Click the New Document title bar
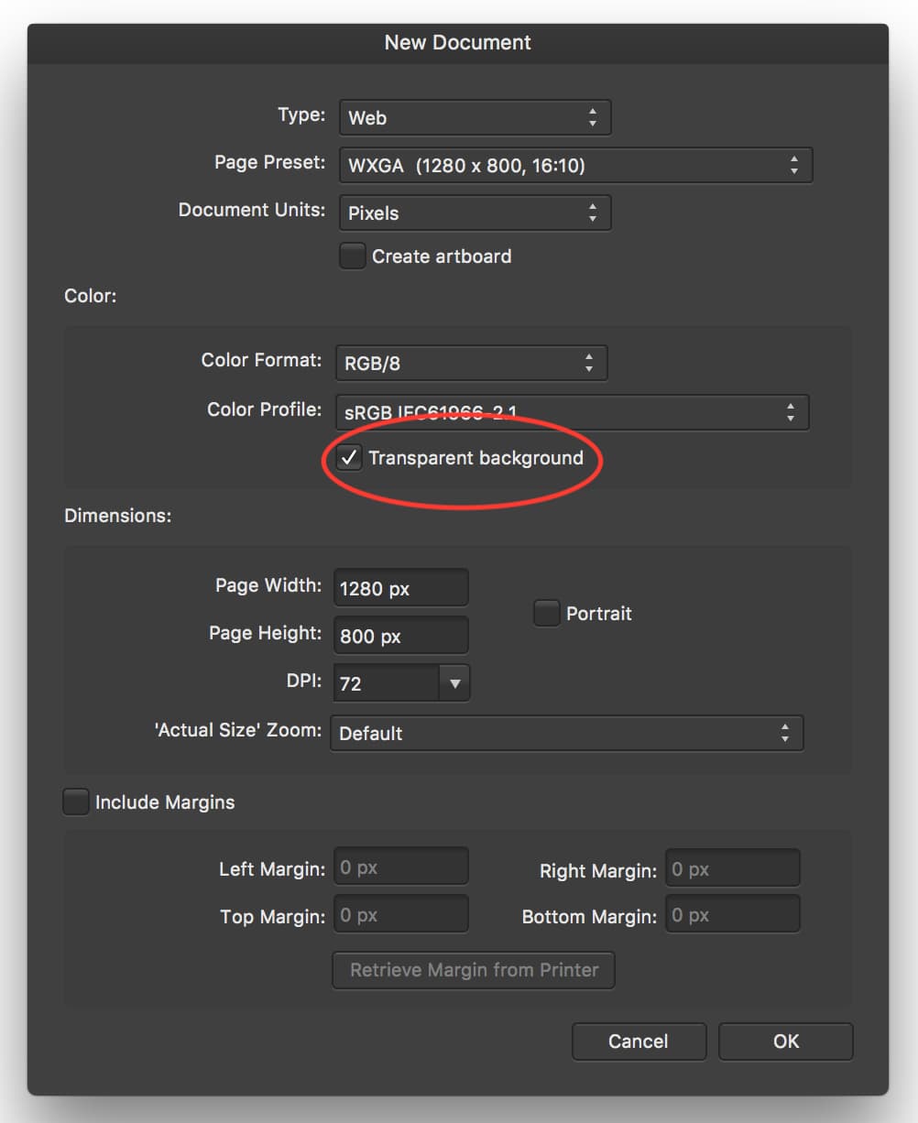The width and height of the screenshot is (918, 1123). click(458, 42)
